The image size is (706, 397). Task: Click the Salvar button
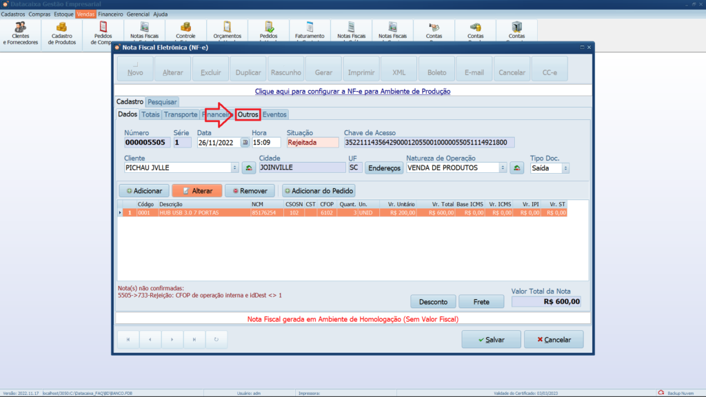point(490,339)
